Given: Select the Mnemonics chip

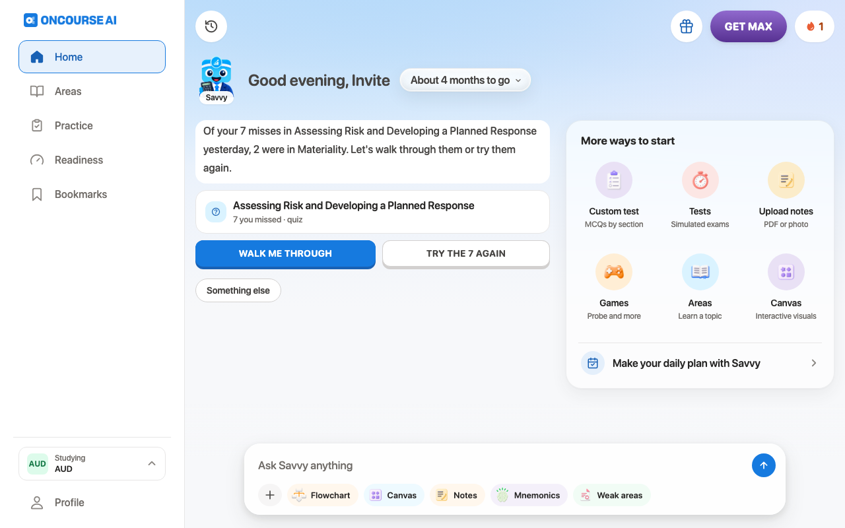Looking at the screenshot, I should [529, 495].
